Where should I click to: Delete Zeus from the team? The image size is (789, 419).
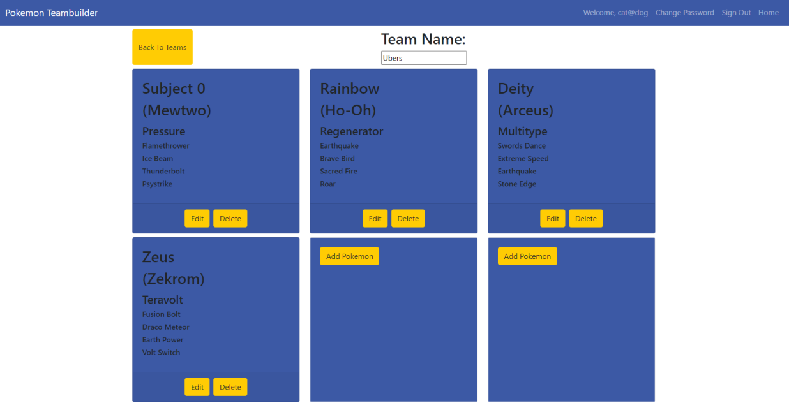pyautogui.click(x=230, y=386)
